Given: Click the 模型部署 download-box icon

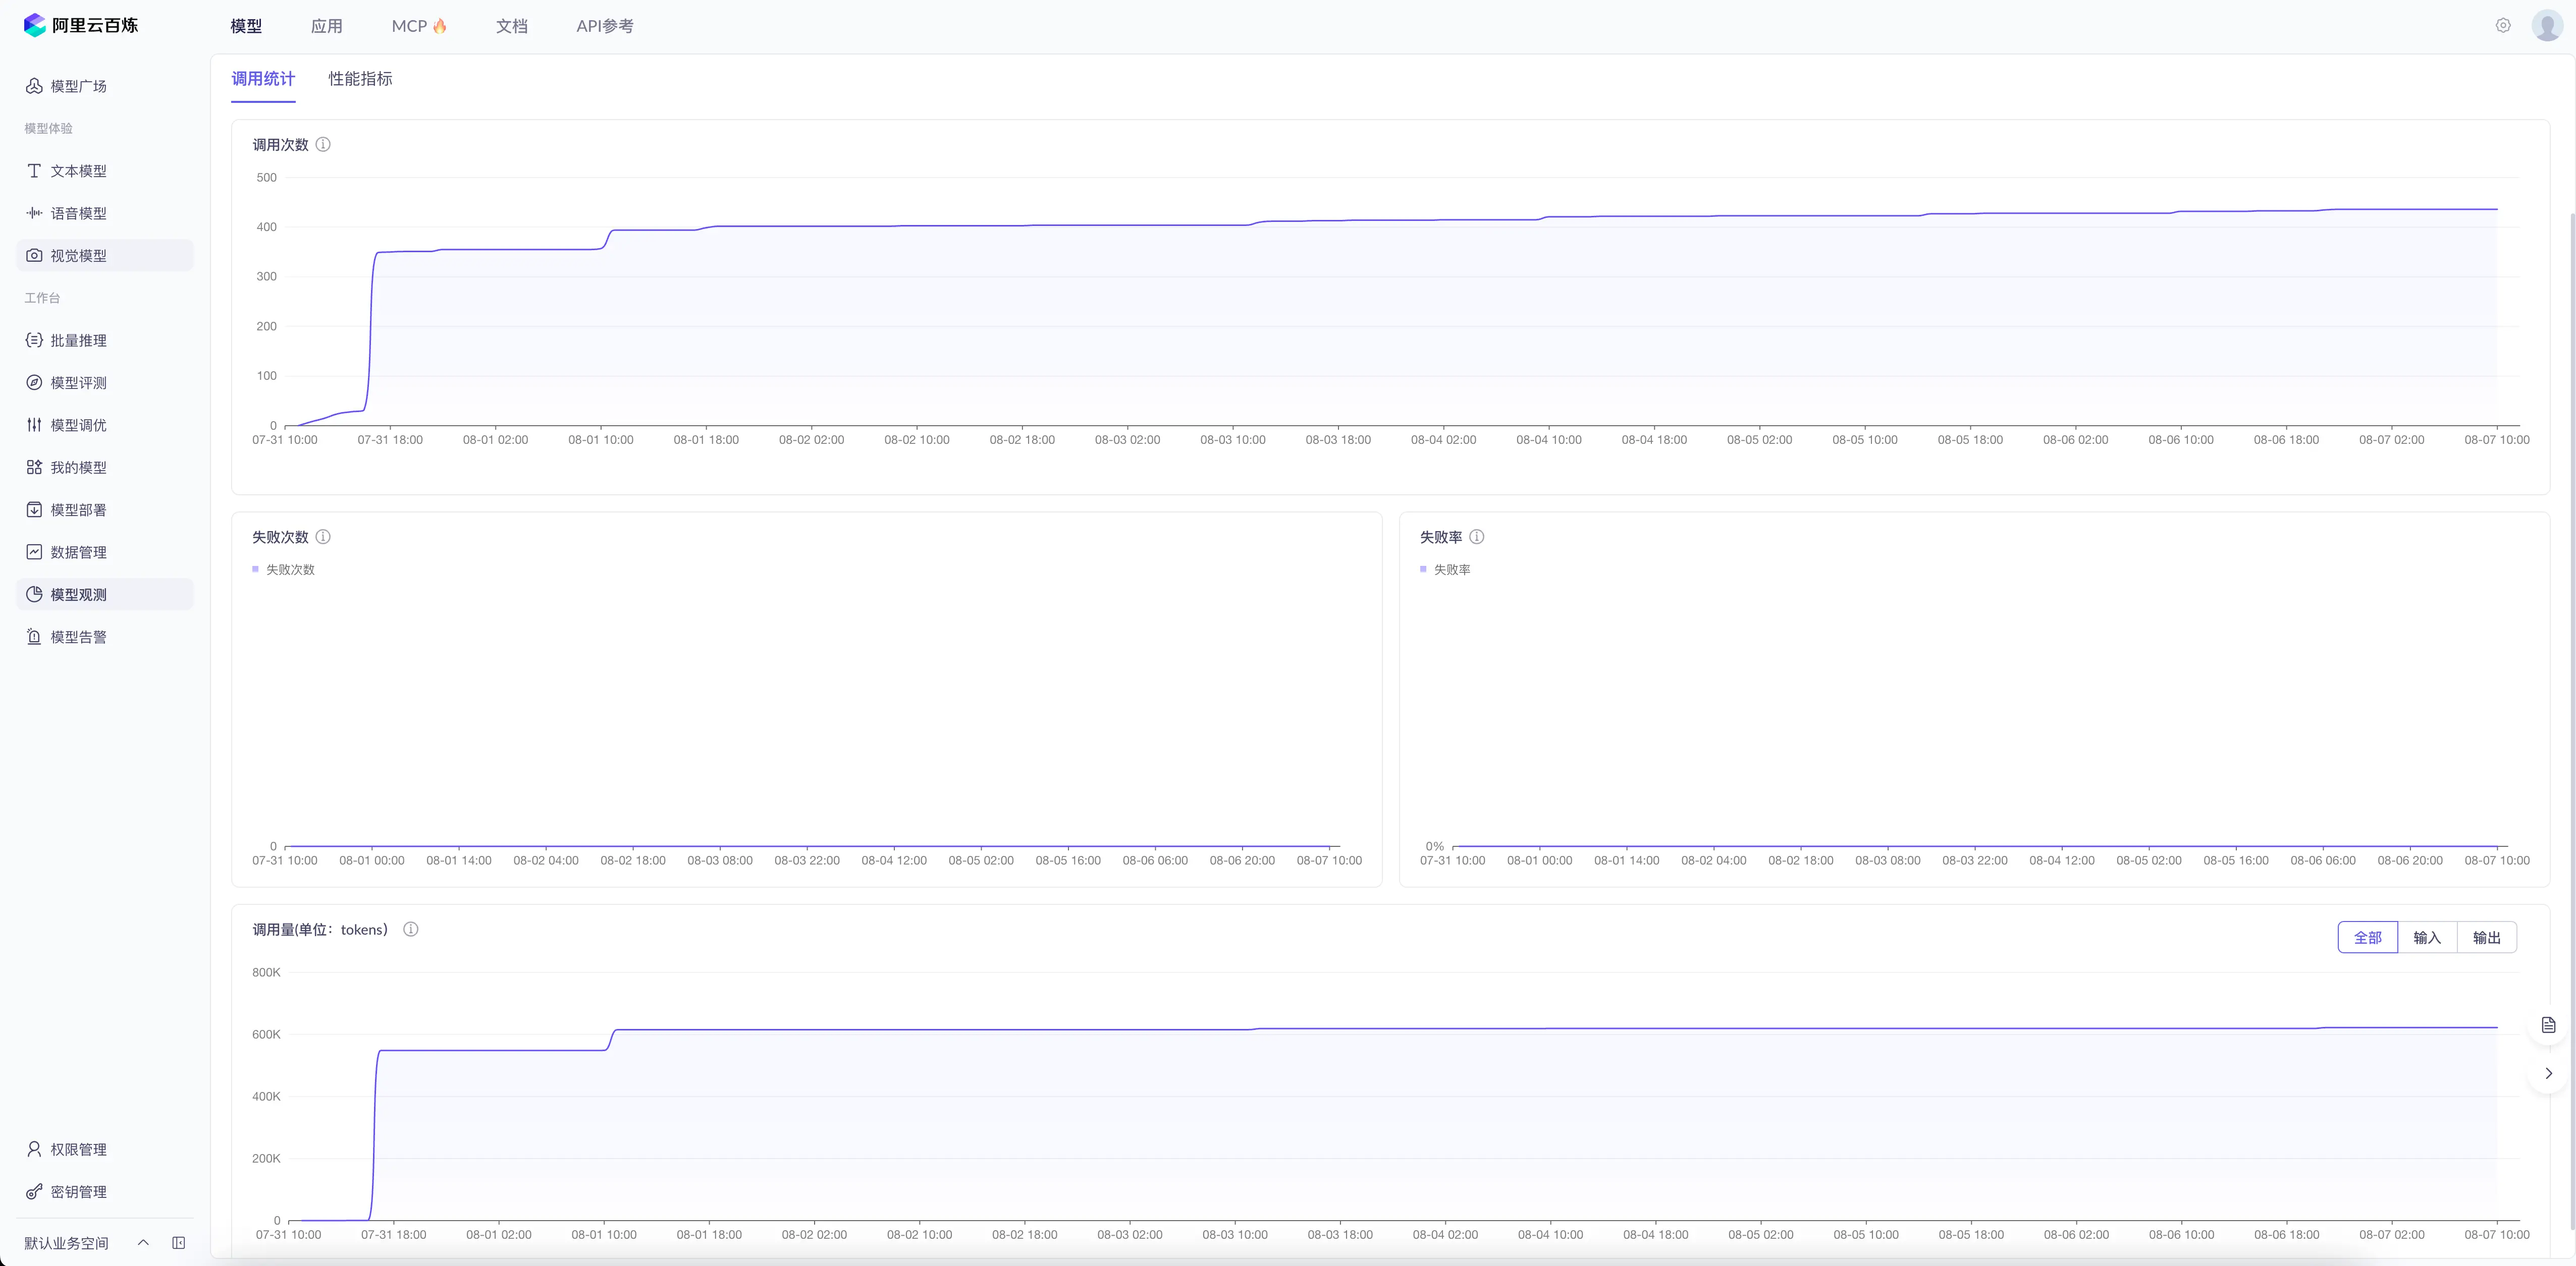Looking at the screenshot, I should (34, 509).
